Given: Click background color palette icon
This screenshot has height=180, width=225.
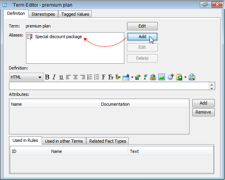Looking at the screenshot, I should [138, 77].
